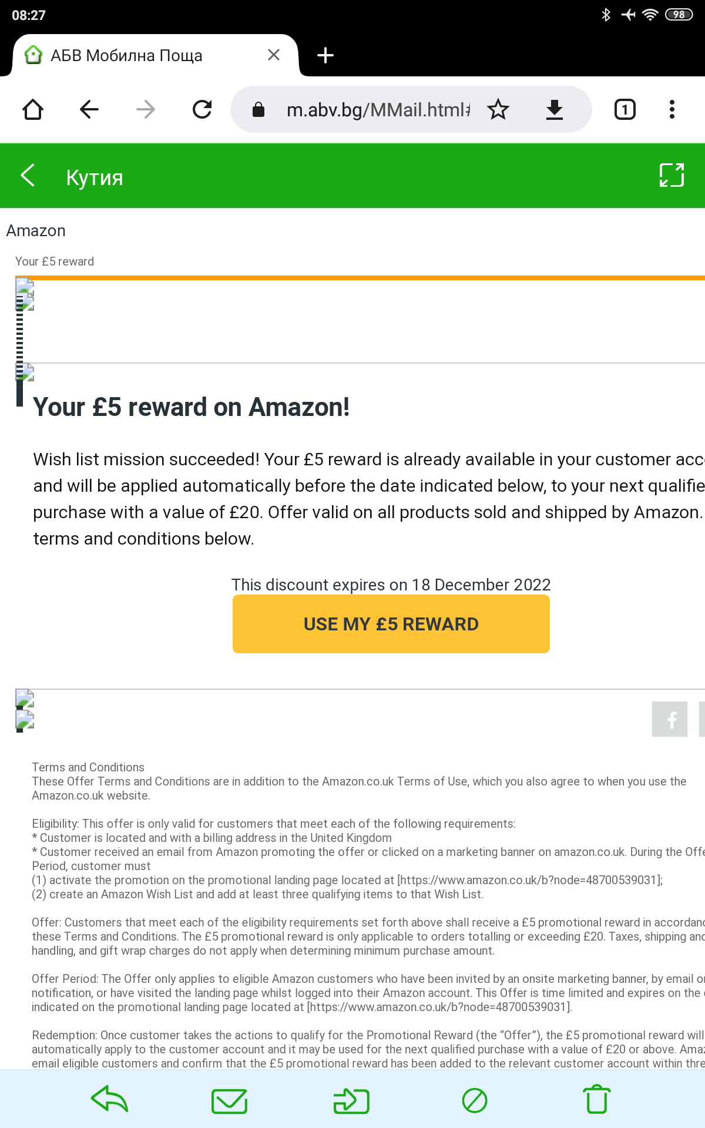Go back with browser back arrow
This screenshot has height=1128, width=705.
pyautogui.click(x=89, y=109)
